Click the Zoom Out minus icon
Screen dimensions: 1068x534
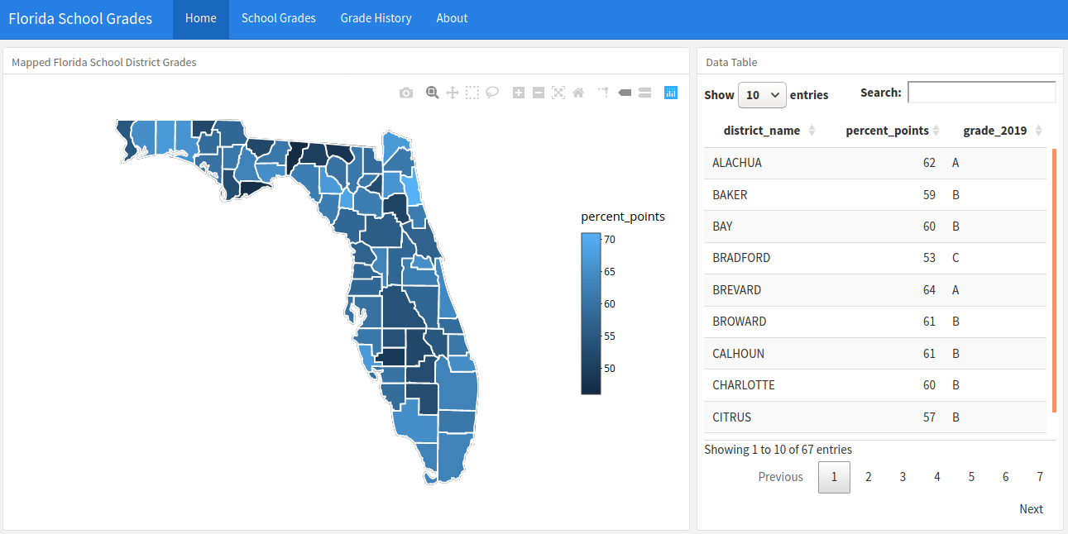(539, 93)
